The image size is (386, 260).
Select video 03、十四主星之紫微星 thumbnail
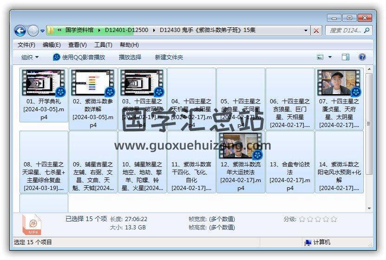[142, 82]
